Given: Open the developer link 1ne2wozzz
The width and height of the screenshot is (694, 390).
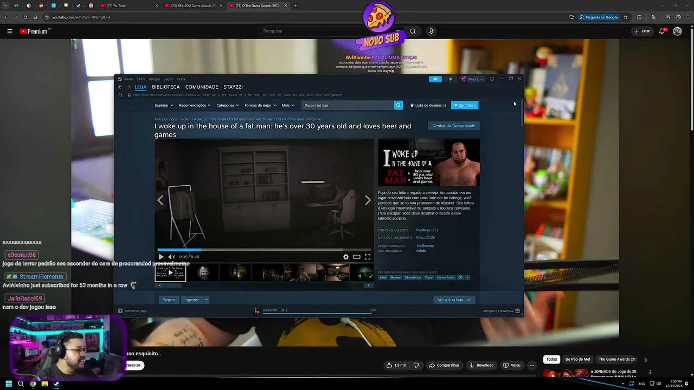Looking at the screenshot, I should [425, 246].
